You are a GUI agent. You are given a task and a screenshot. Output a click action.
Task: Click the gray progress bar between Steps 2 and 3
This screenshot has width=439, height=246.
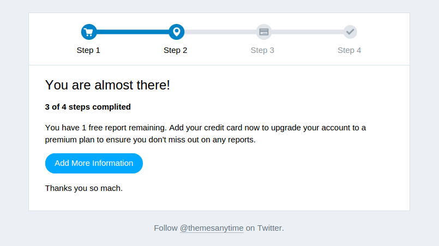coord(220,32)
